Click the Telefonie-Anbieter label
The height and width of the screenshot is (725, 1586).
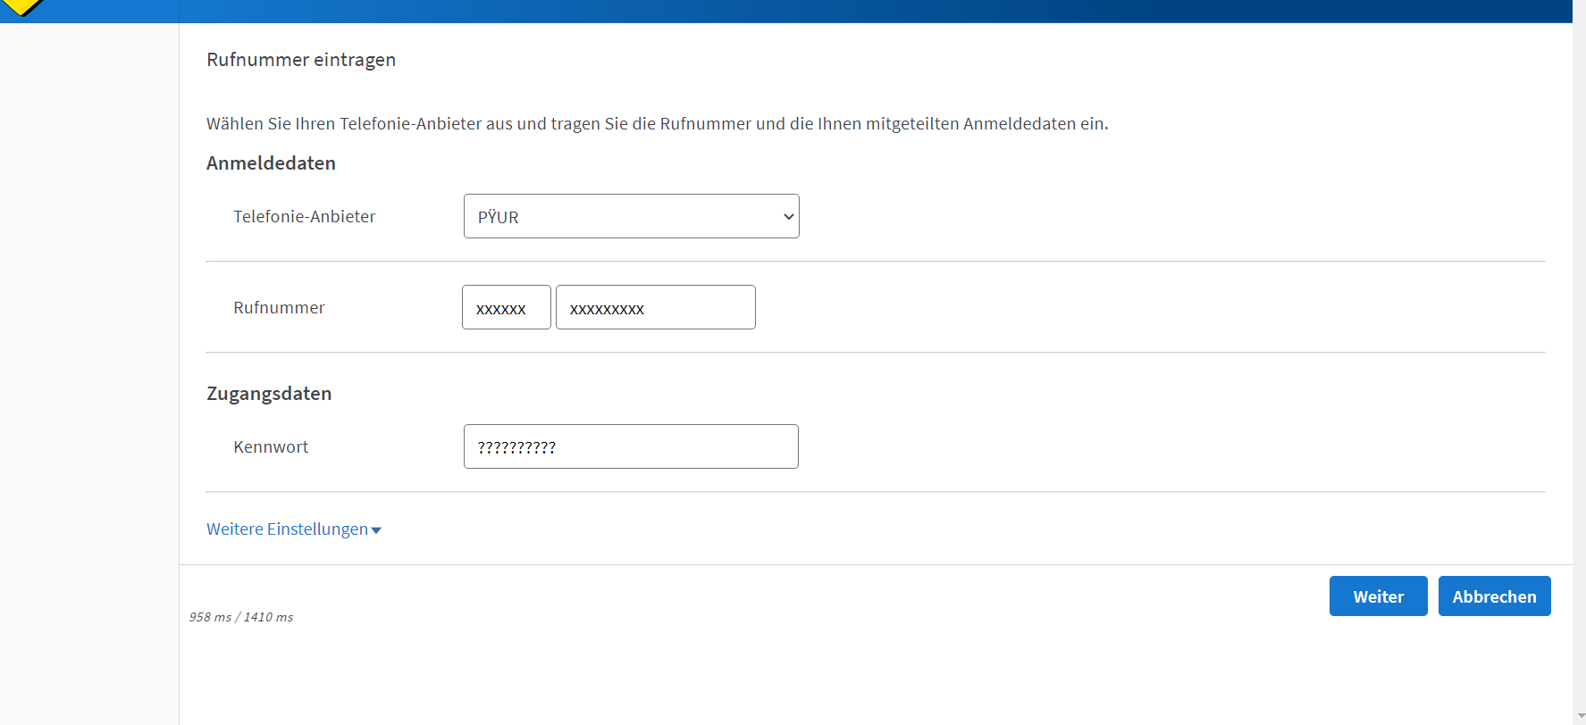click(304, 217)
